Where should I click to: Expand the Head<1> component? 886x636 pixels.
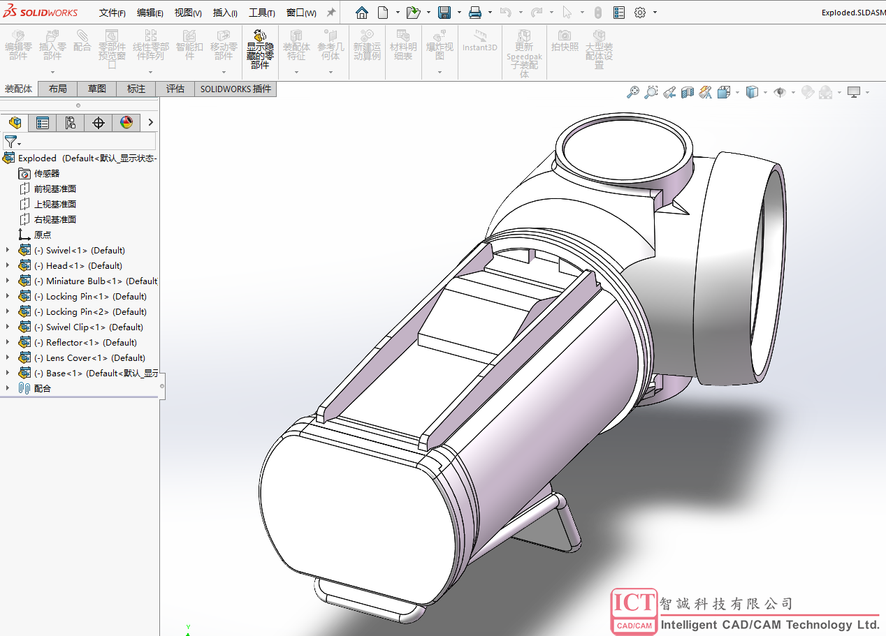pyautogui.click(x=8, y=265)
